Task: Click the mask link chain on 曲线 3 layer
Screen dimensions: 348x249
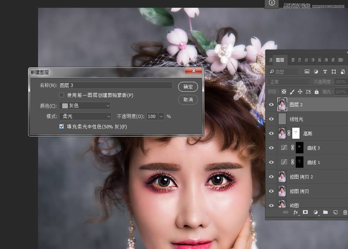Action: (293, 147)
